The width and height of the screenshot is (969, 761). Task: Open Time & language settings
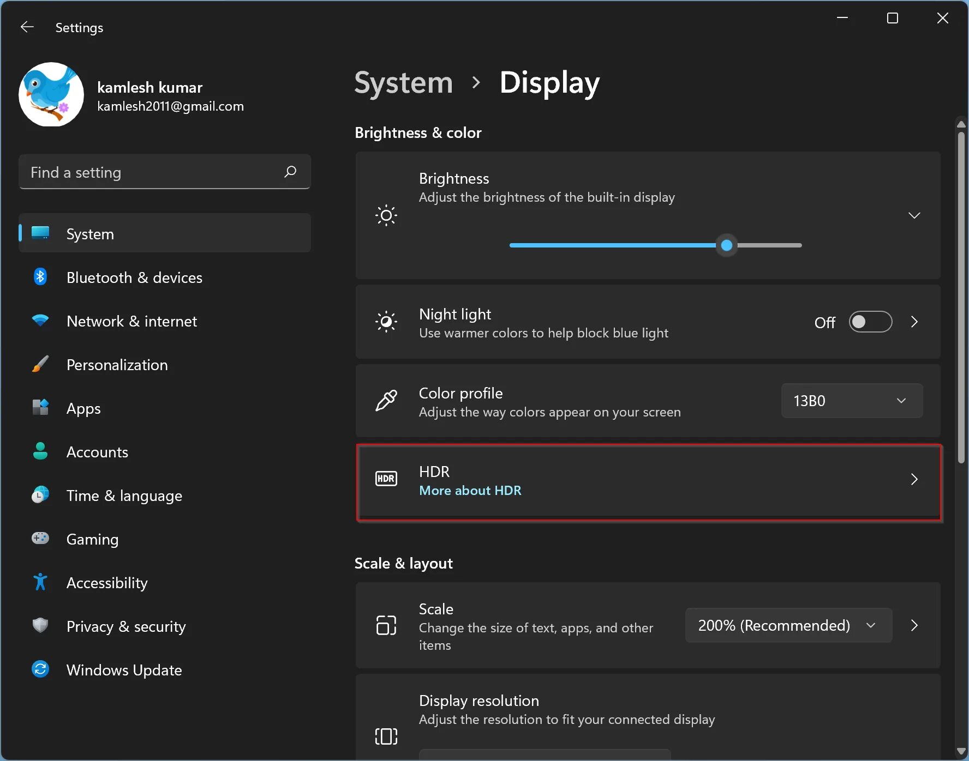(124, 496)
